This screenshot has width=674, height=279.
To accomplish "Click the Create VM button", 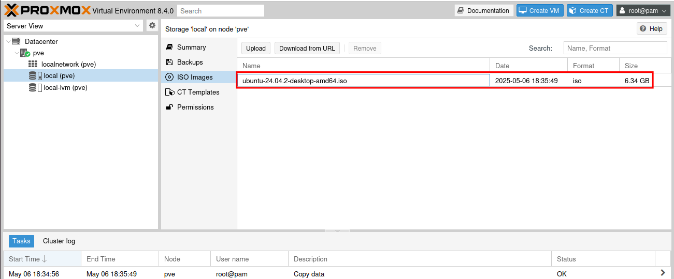I will tap(540, 10).
